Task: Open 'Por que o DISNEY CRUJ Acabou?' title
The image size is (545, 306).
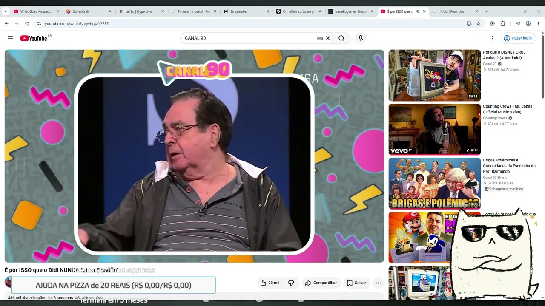Action: pos(504,55)
